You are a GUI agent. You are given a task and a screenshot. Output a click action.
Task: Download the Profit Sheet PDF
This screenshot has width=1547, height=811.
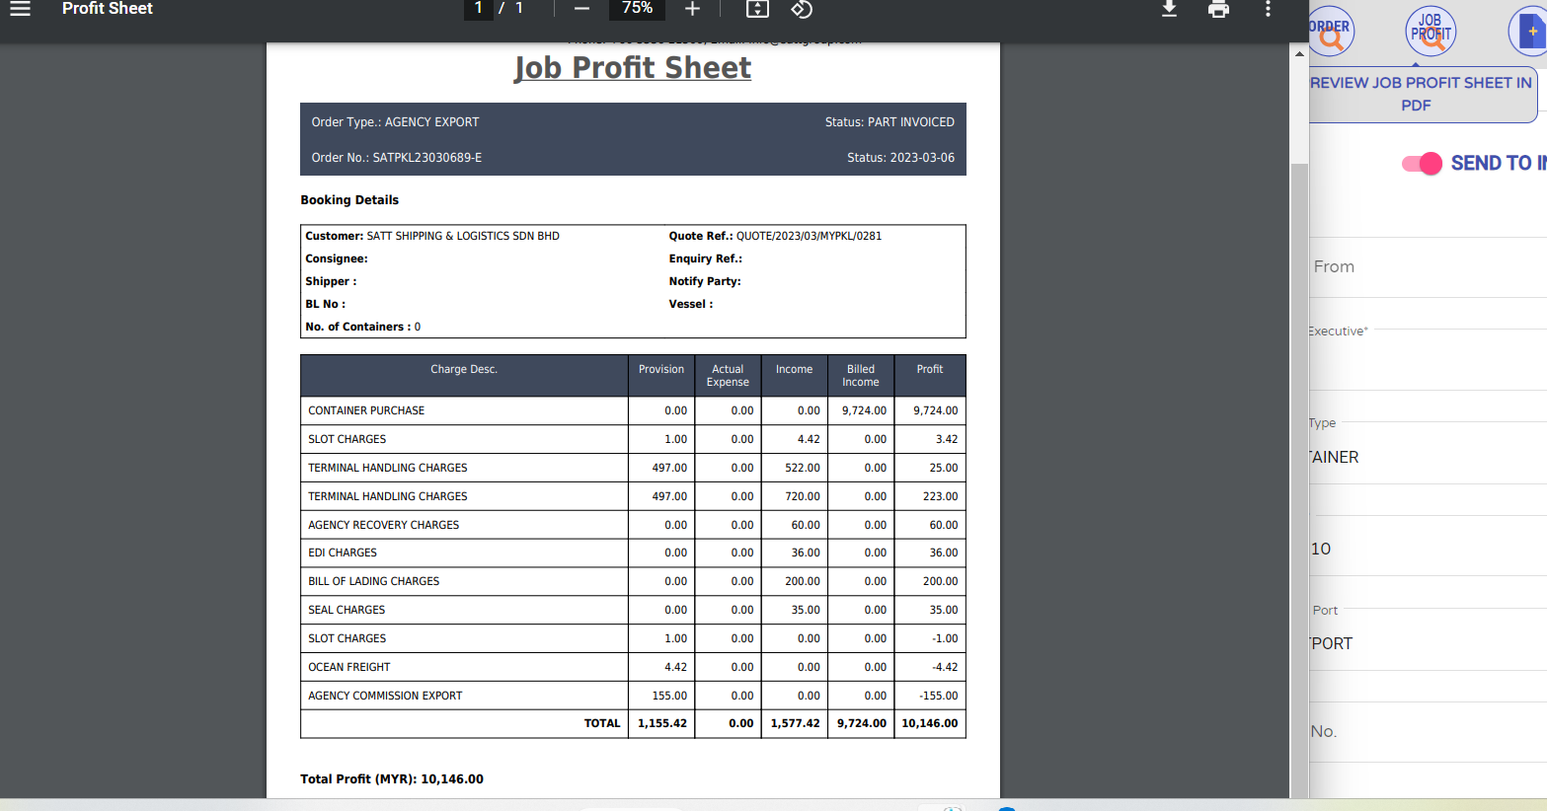(x=1169, y=9)
